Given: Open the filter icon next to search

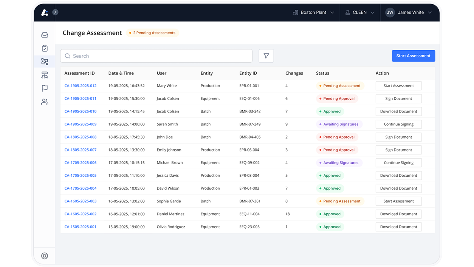Looking at the screenshot, I should 266,56.
